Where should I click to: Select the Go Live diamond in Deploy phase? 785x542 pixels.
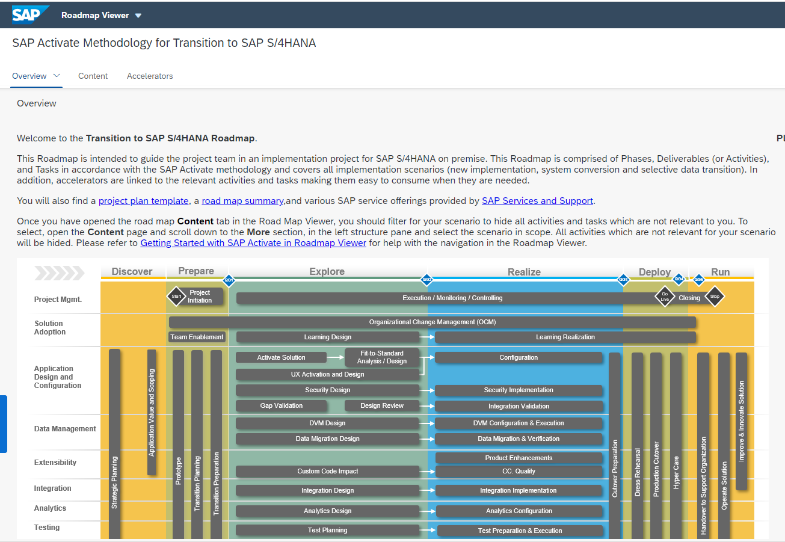(x=665, y=296)
